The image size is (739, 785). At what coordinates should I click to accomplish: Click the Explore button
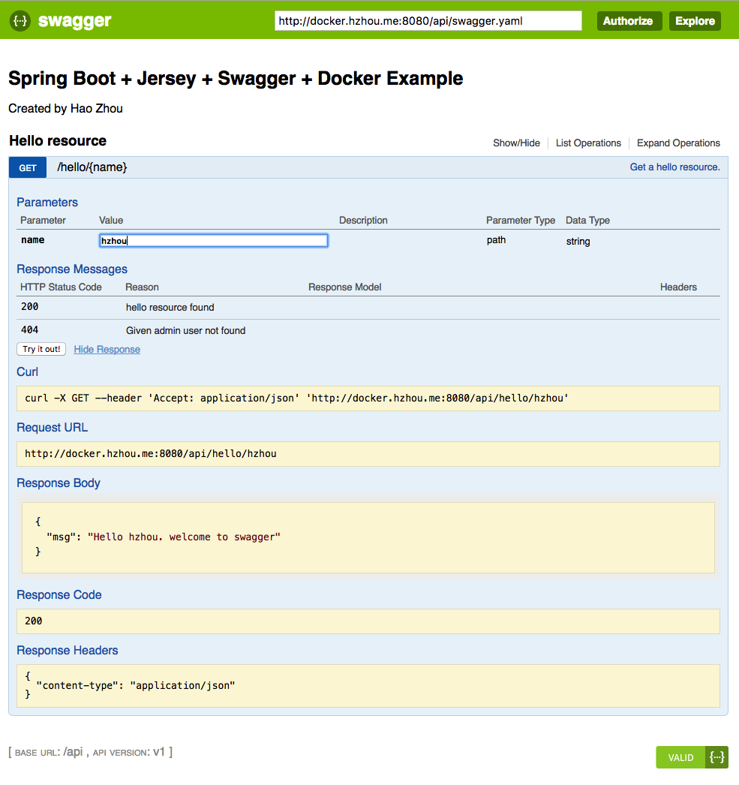click(694, 20)
